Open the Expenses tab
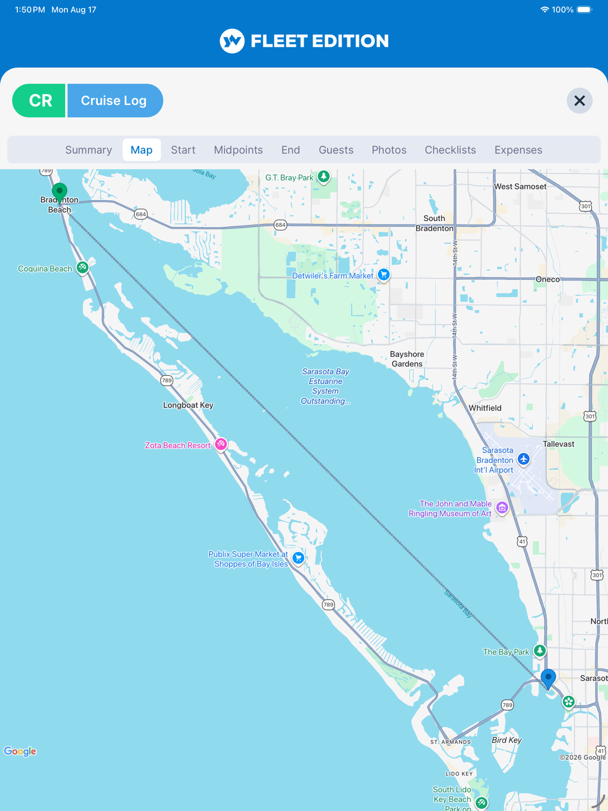608x811 pixels. coord(518,150)
